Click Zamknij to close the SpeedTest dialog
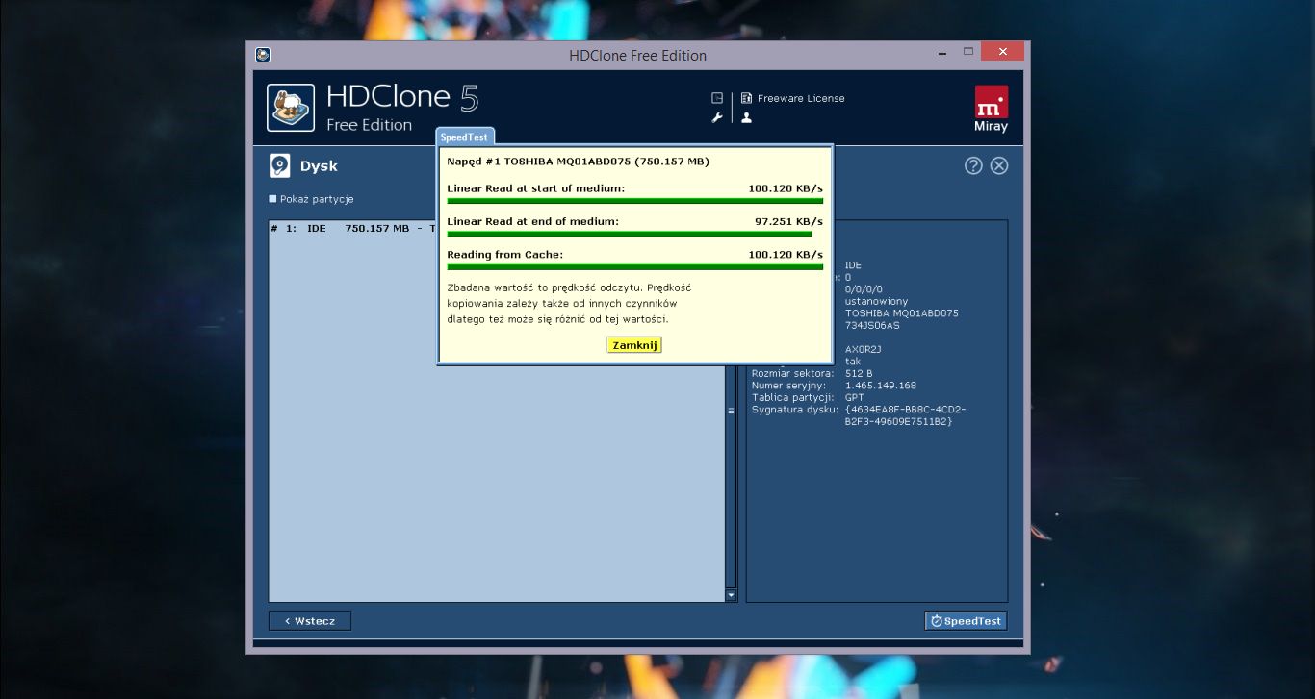 634,345
